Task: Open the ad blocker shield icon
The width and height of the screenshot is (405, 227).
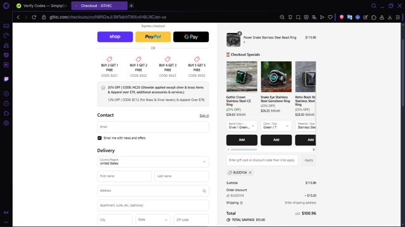Action: pos(306,17)
